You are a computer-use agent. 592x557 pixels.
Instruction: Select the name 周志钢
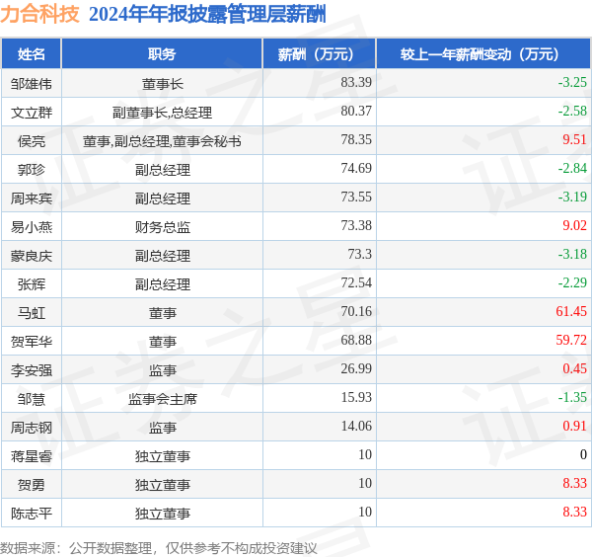[32, 428]
